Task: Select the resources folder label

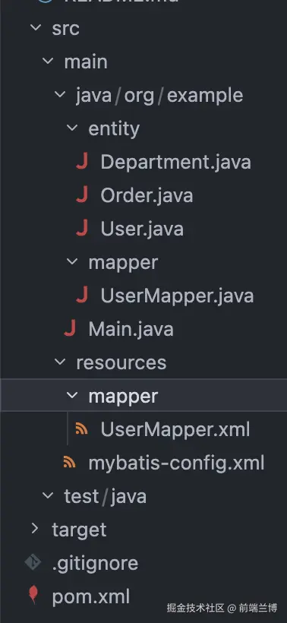Action: [x=121, y=362]
